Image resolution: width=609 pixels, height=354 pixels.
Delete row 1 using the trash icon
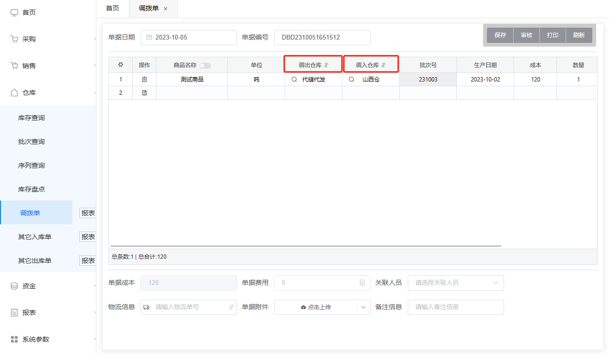click(145, 80)
